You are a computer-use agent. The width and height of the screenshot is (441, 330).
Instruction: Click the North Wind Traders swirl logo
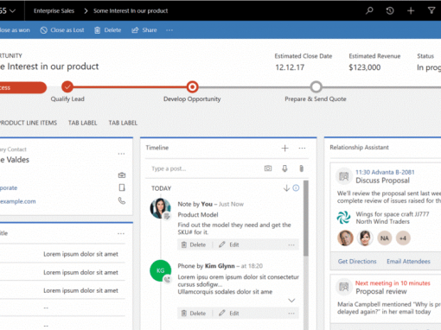[343, 218]
